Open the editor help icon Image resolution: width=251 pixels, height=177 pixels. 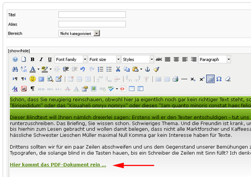(x=15, y=59)
